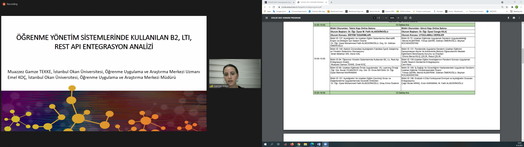Click 'Bildiri ID 137' entry in the table

(x=365, y=42)
